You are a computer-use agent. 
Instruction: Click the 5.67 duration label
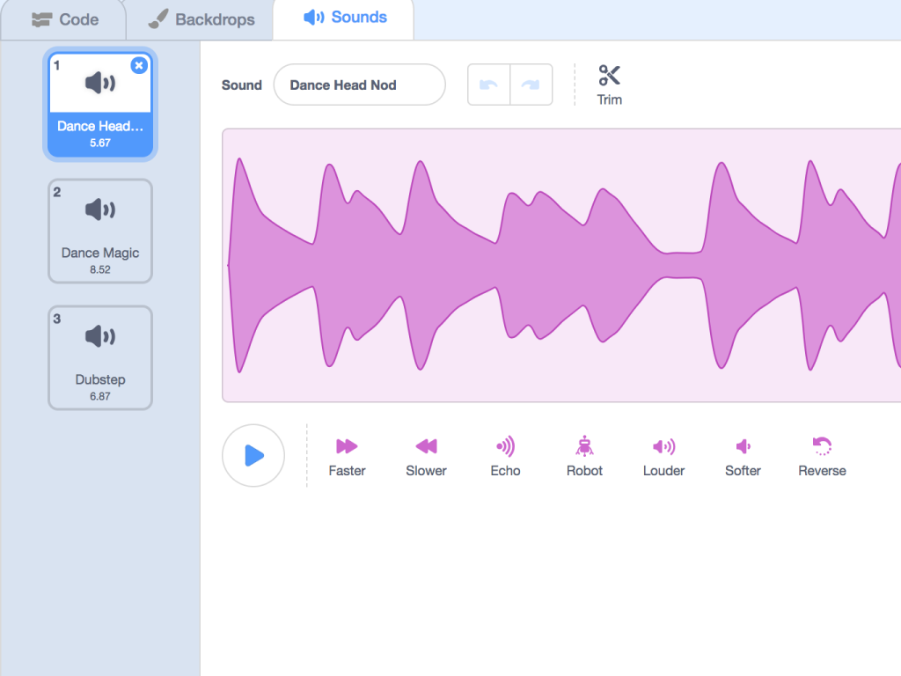coord(100,143)
